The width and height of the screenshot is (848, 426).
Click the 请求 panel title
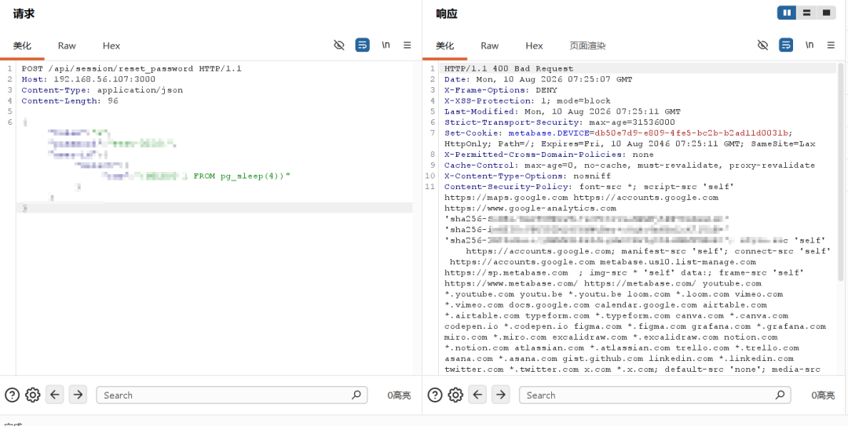[x=24, y=13]
